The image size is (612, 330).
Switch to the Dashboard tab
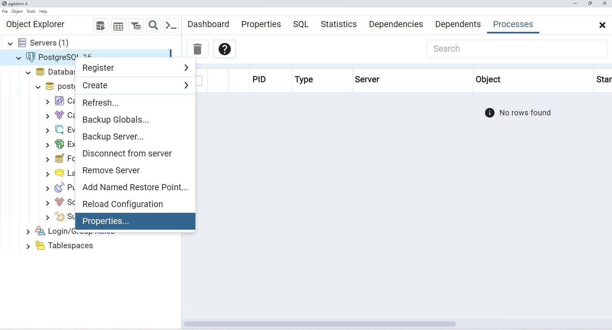coord(208,24)
